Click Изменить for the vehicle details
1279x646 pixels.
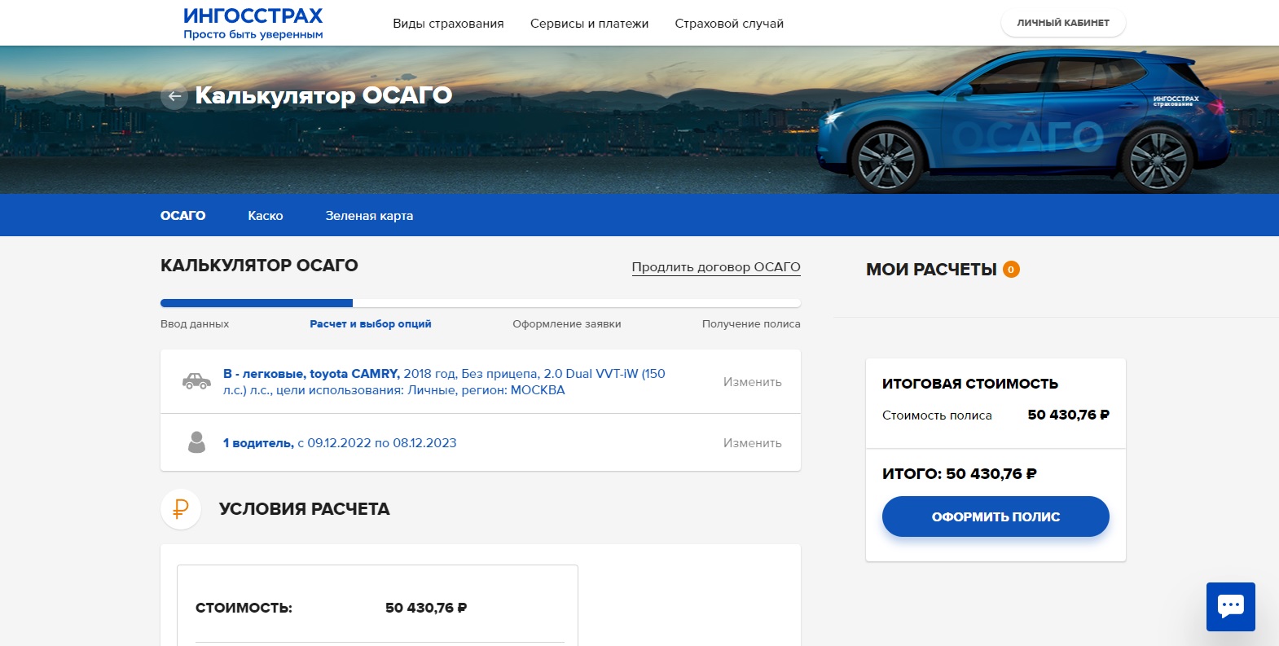[x=752, y=382]
